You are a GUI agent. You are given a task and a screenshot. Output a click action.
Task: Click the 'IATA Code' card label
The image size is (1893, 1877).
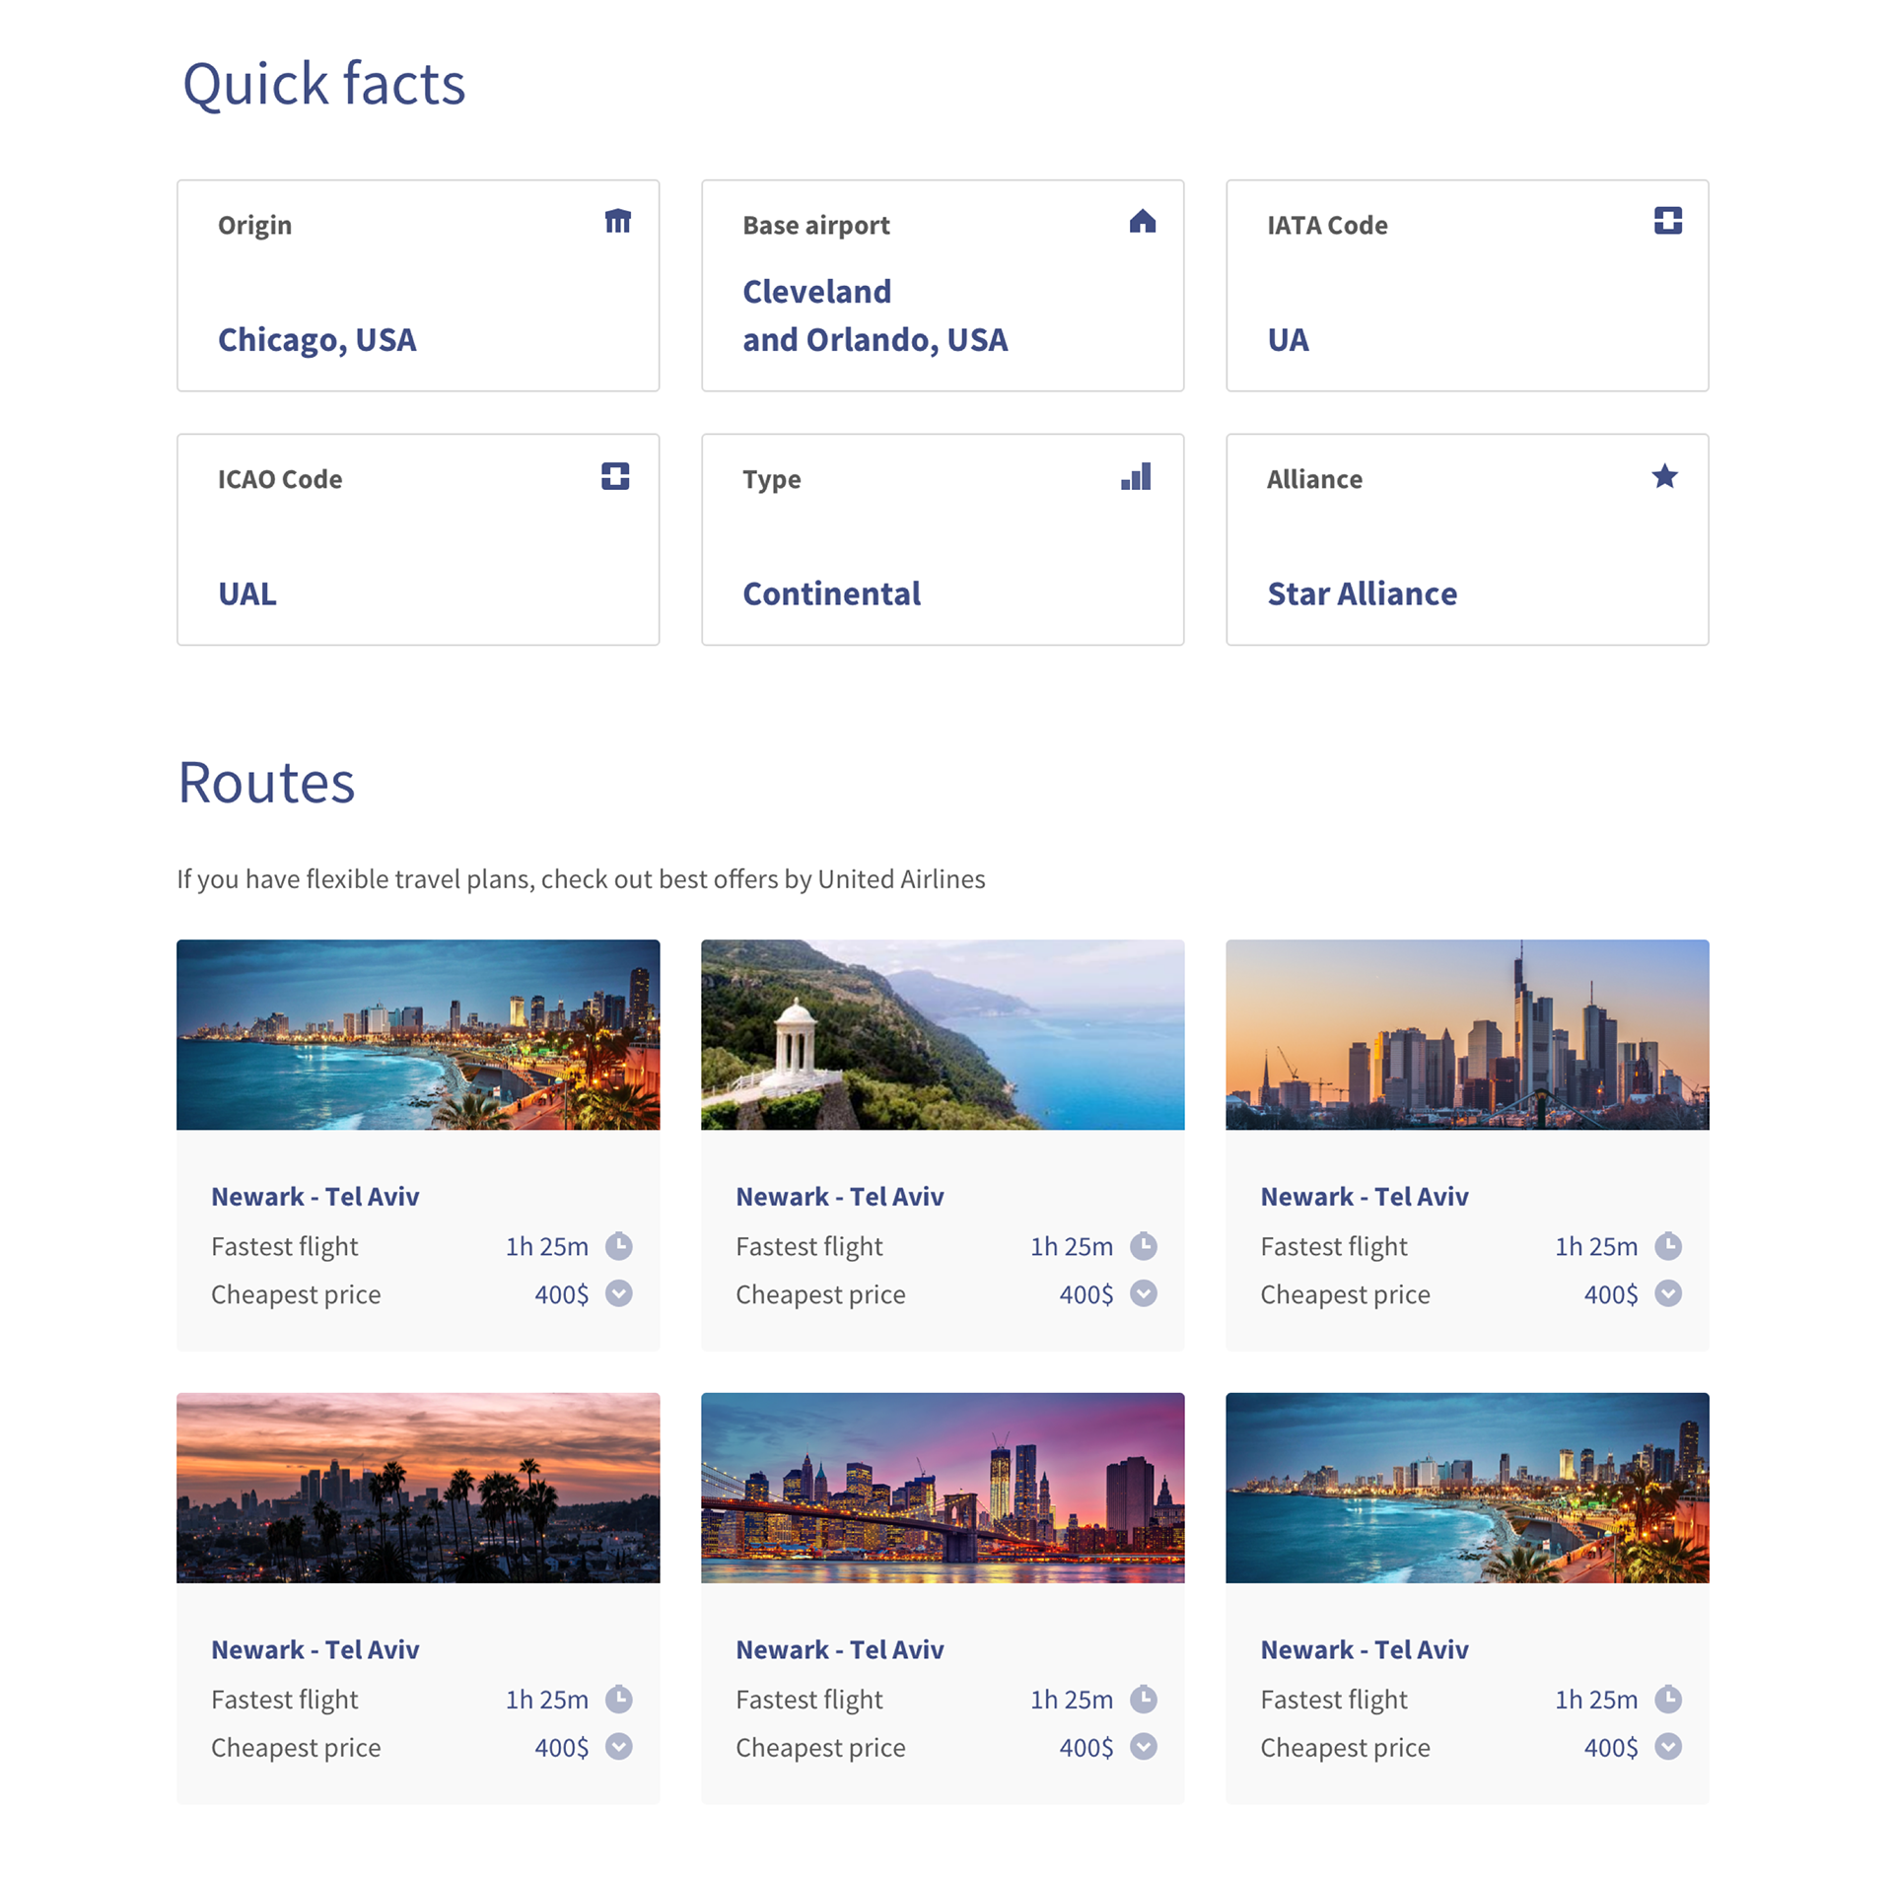[1327, 226]
